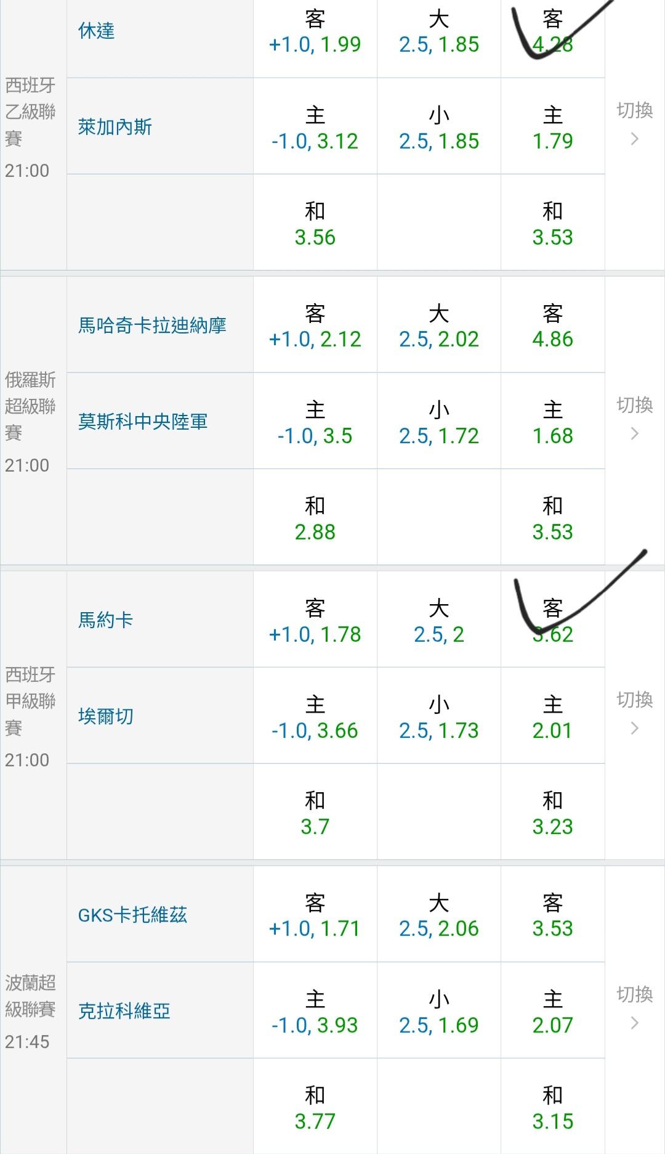
Task: Choose draw odds 3.23 for 馬約卡 match
Action: tap(552, 814)
